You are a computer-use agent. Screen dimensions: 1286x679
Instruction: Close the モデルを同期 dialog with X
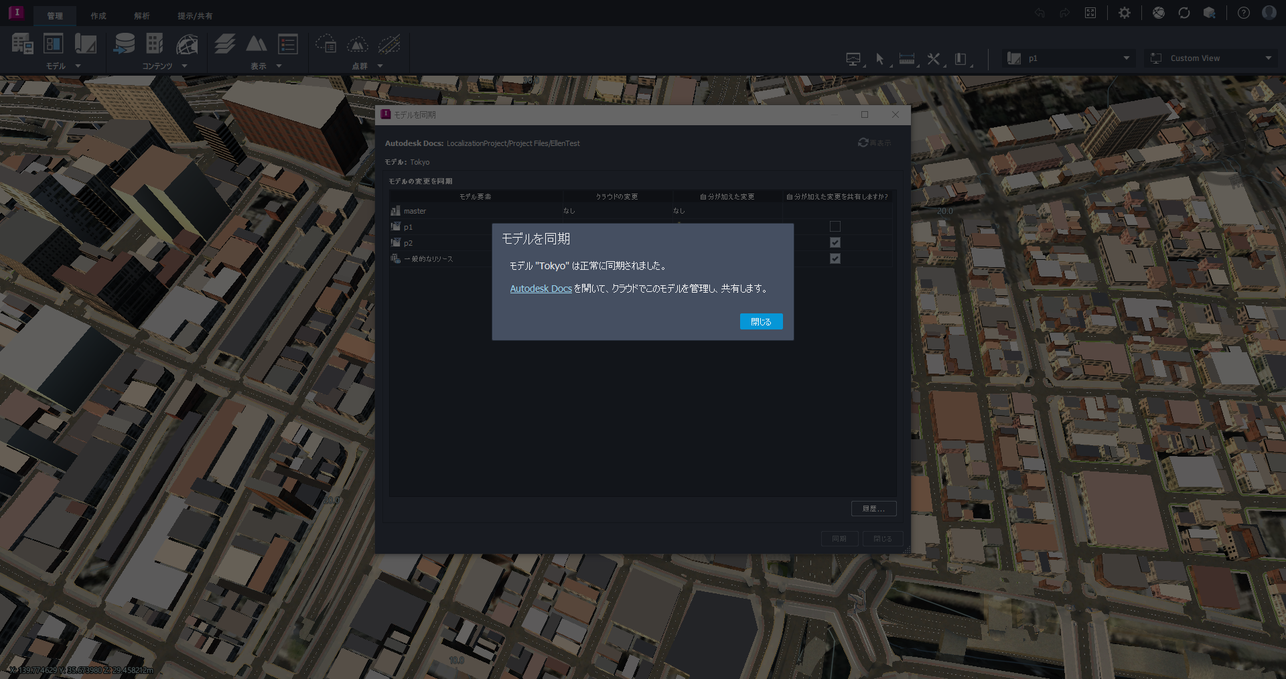click(x=896, y=115)
